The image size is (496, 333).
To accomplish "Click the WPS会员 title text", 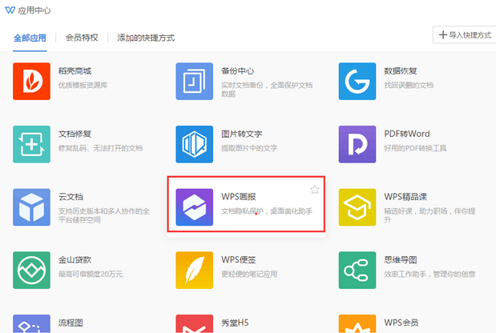I will pyautogui.click(x=401, y=323).
